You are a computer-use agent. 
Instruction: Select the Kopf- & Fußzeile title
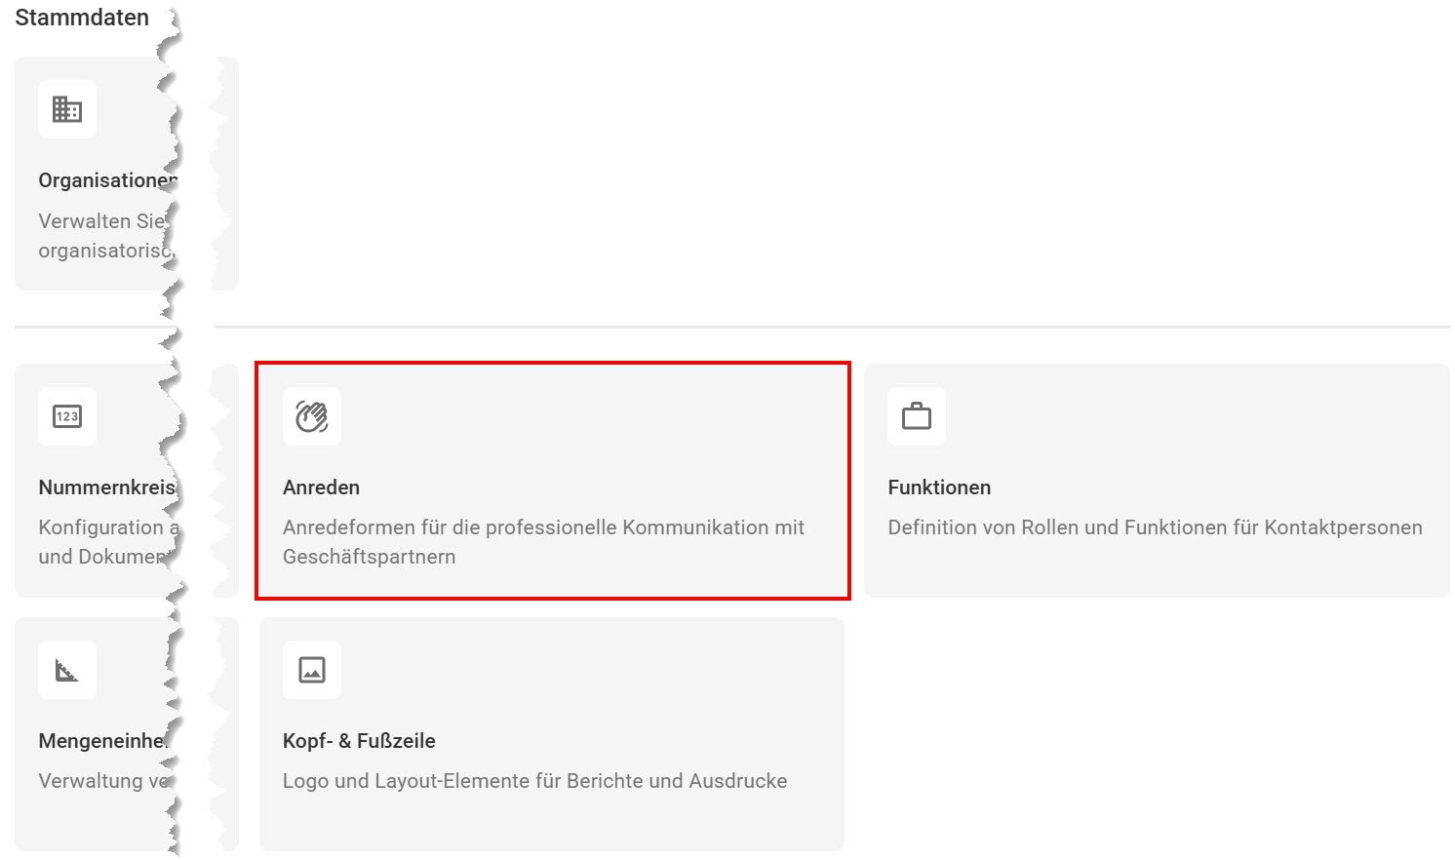[x=359, y=741]
